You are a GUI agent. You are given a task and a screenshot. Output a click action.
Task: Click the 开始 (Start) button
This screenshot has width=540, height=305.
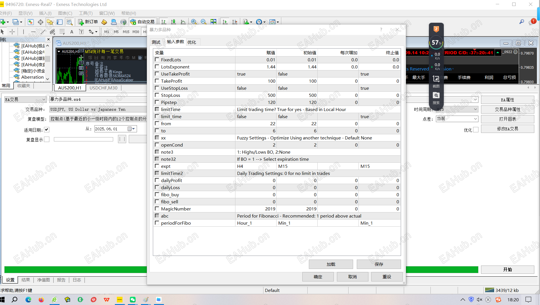[x=508, y=270]
